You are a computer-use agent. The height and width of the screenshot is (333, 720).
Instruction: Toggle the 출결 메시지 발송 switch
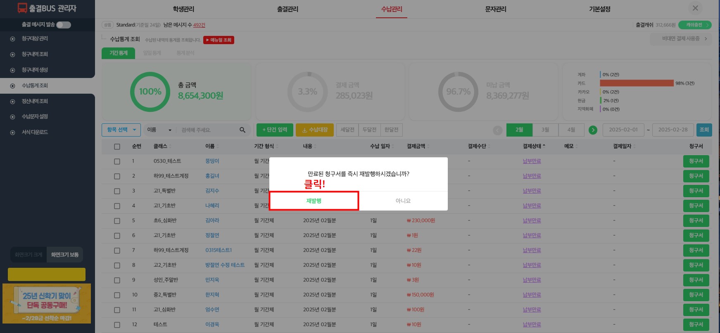tap(64, 25)
